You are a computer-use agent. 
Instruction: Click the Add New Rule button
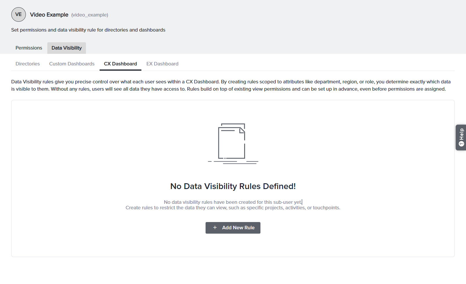(233, 228)
